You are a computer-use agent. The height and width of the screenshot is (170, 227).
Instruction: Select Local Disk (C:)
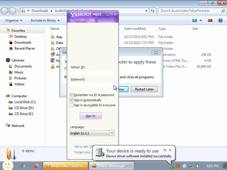[25, 102]
